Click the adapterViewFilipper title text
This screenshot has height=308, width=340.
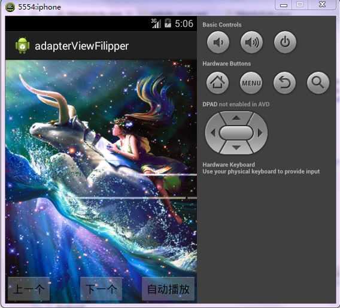pyautogui.click(x=82, y=46)
